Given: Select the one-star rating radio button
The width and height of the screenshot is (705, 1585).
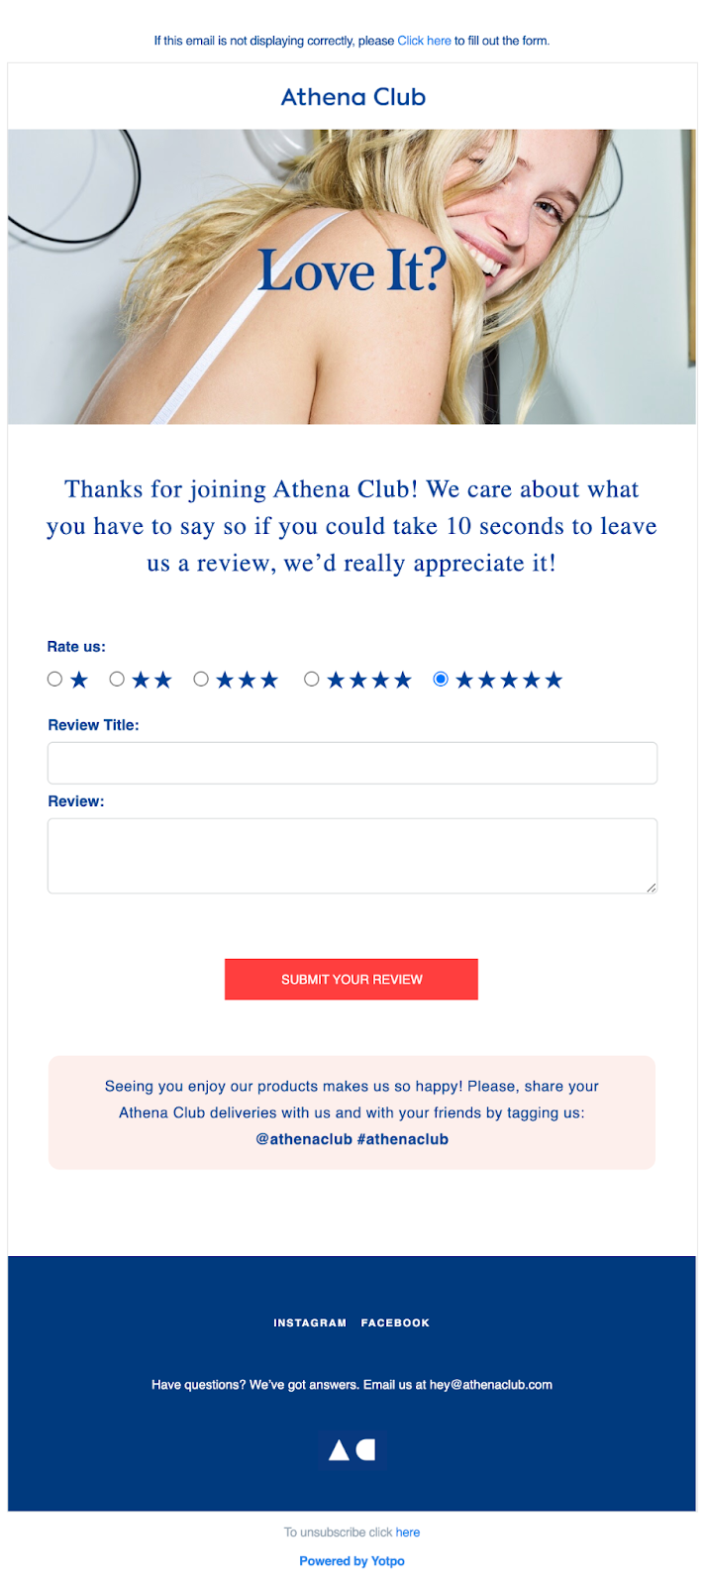Looking at the screenshot, I should tap(55, 680).
